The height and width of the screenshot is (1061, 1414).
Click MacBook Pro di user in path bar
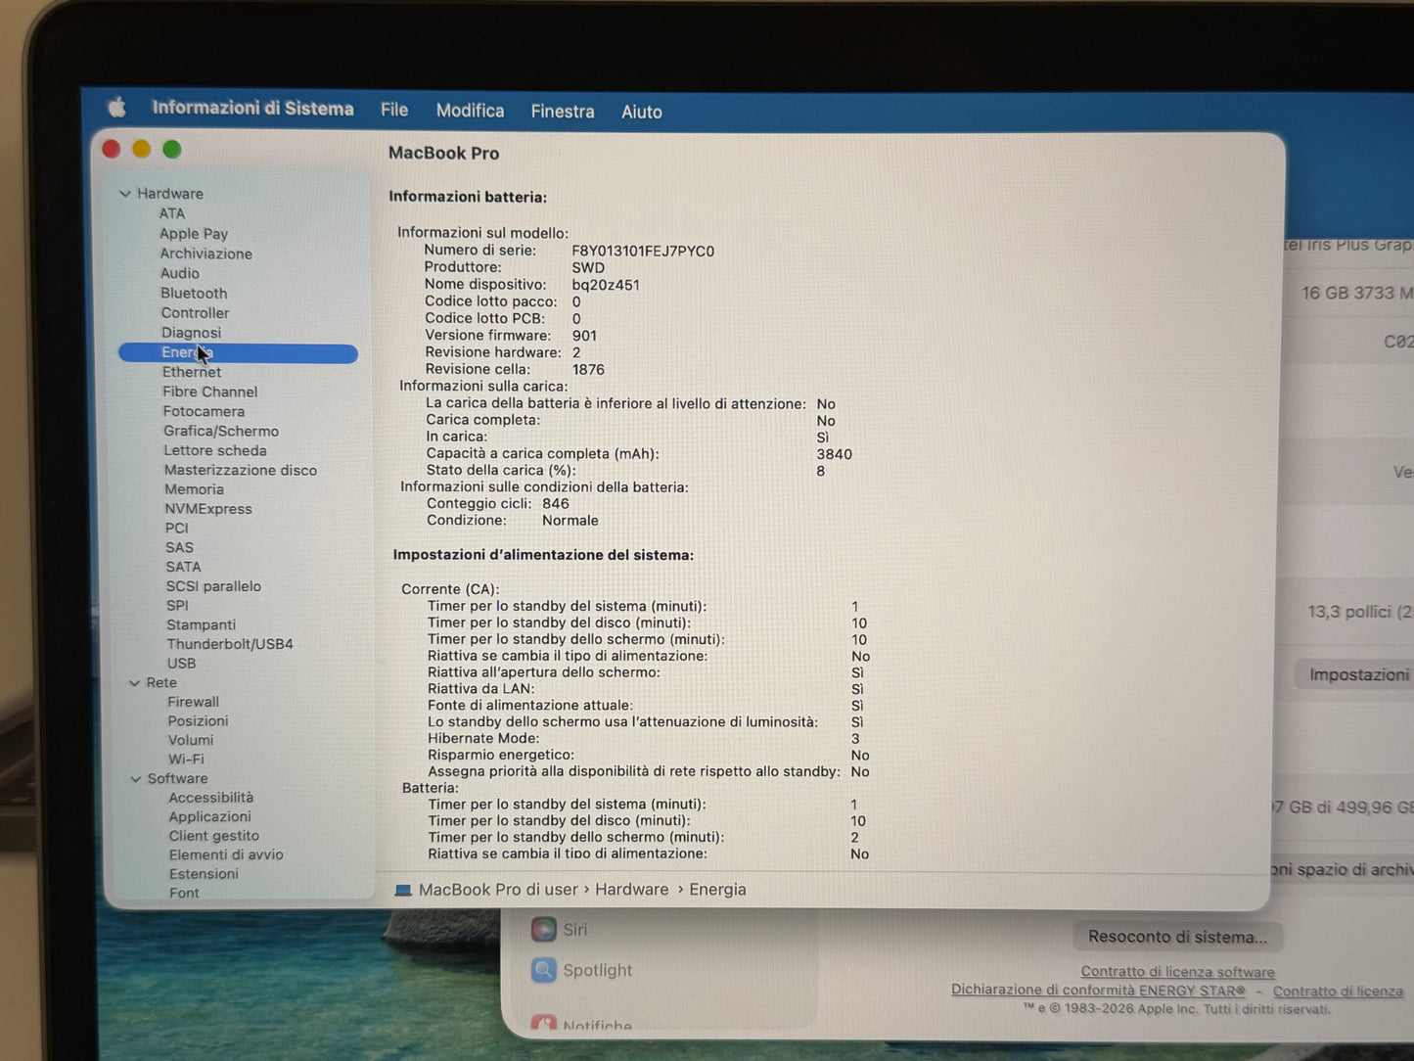pos(498,890)
